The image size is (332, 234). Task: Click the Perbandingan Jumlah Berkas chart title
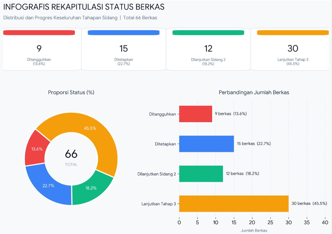click(254, 93)
